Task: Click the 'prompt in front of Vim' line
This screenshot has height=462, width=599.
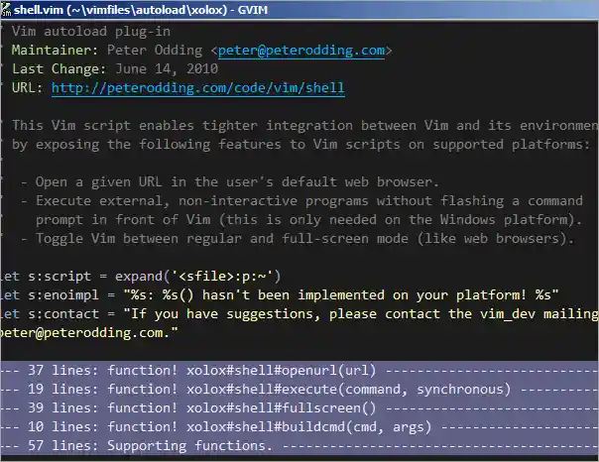Action: click(308, 219)
